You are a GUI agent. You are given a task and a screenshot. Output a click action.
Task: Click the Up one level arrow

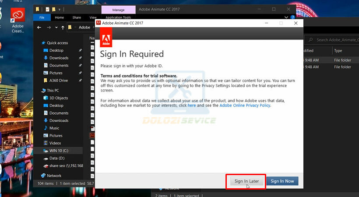[63, 27]
